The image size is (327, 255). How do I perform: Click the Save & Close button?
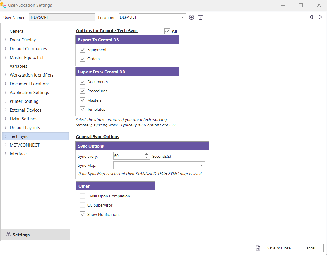(x=279, y=248)
